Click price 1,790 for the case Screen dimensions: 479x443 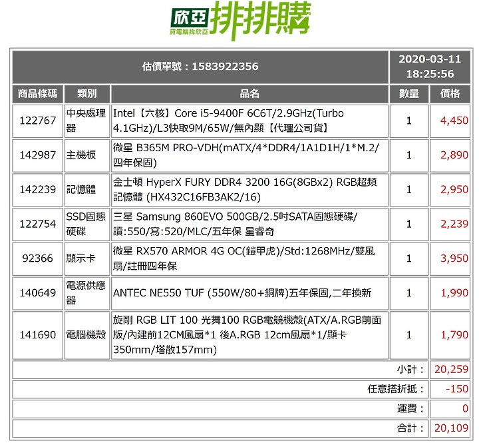454,335
